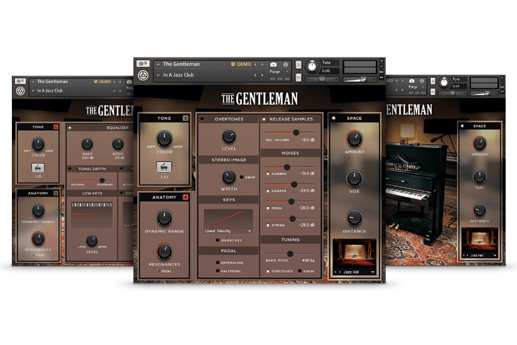Open In A Jazz Club snapshot dropdown, center window
This screenshot has height=345, width=517.
click(158, 75)
